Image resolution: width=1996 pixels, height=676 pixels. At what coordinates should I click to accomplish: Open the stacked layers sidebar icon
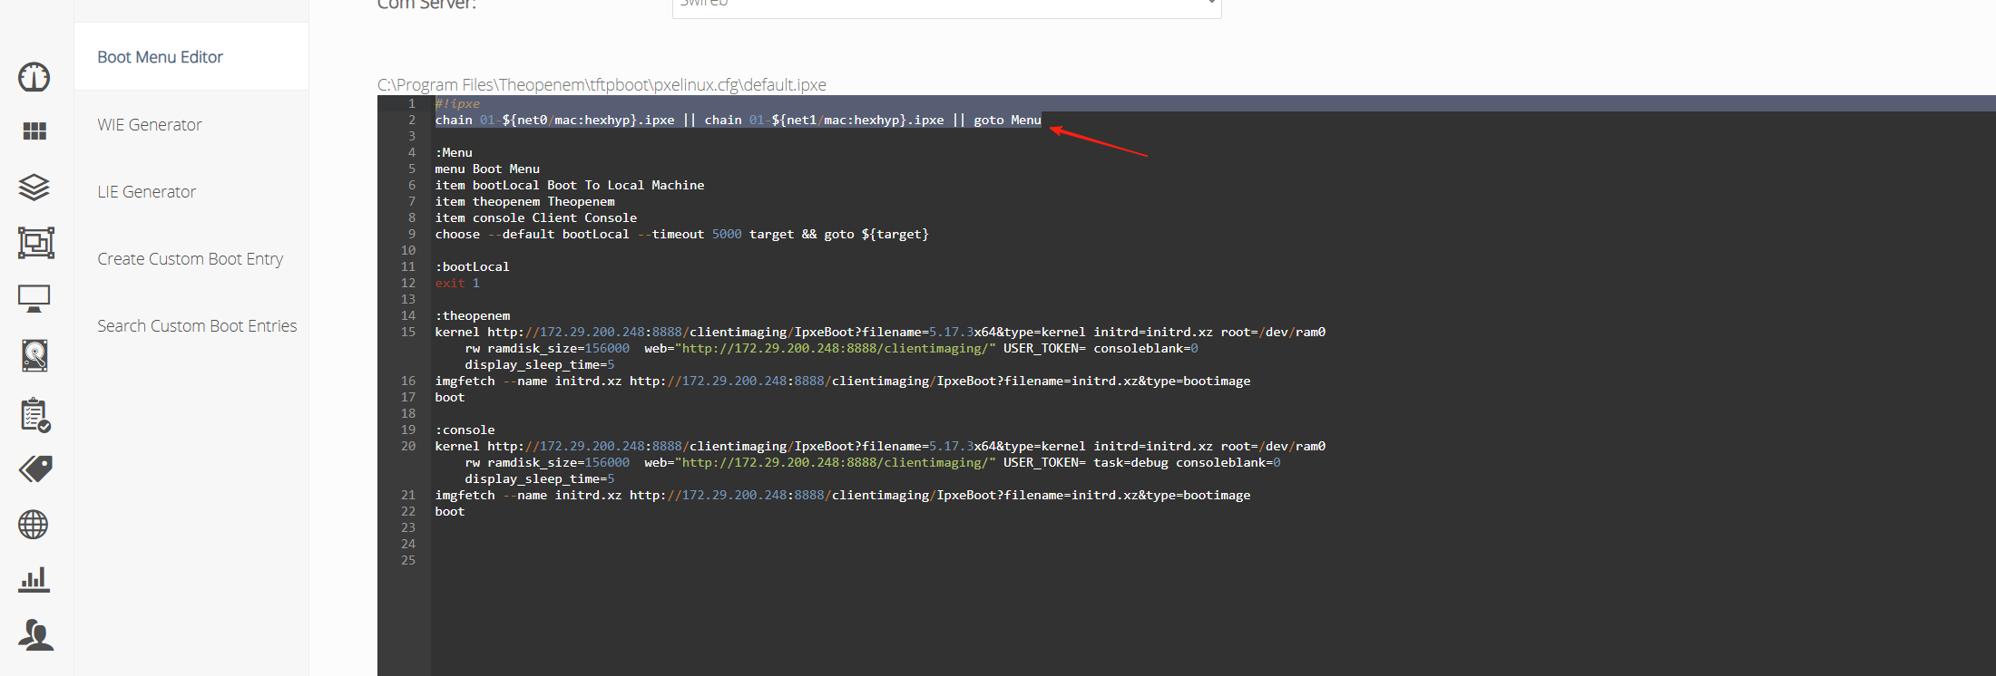point(34,188)
